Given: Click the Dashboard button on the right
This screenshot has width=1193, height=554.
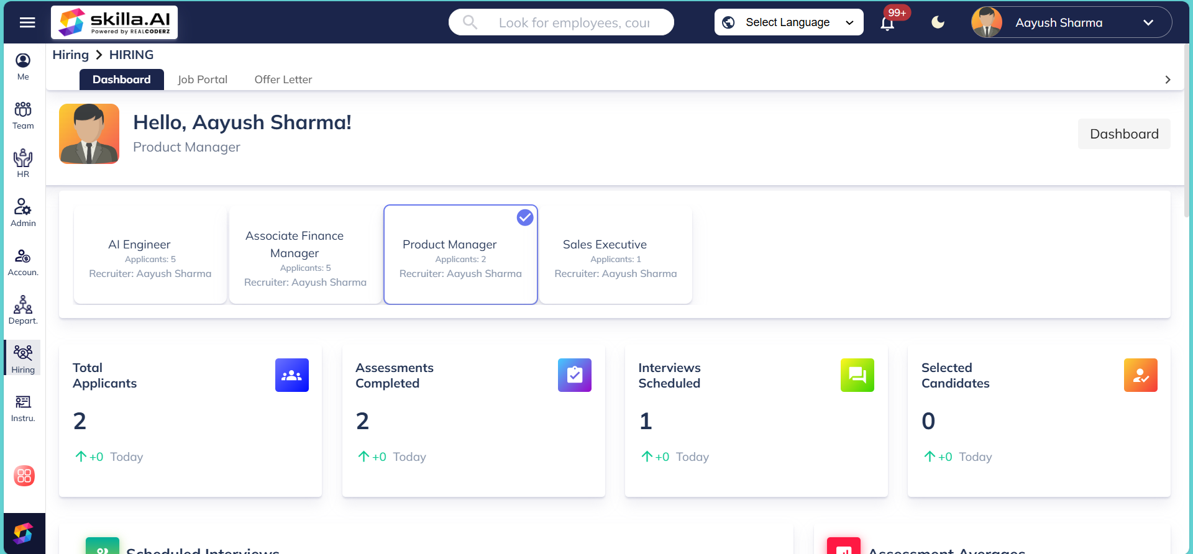Looking at the screenshot, I should pos(1124,134).
